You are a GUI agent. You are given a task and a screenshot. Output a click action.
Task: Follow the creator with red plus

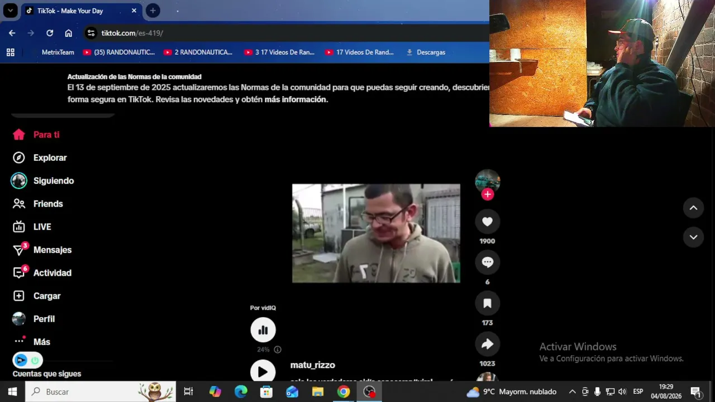pyautogui.click(x=488, y=194)
